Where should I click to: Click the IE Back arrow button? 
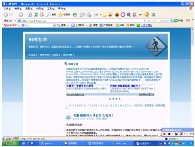coord(6,15)
